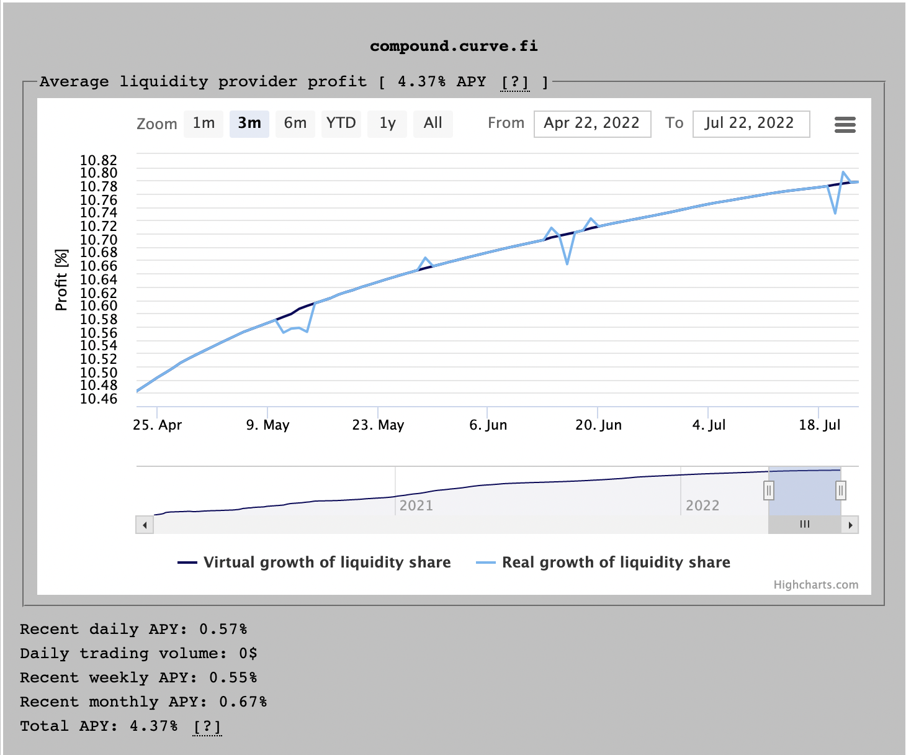The height and width of the screenshot is (755, 906).
Task: Grab the right navigator range handle
Action: (x=841, y=491)
